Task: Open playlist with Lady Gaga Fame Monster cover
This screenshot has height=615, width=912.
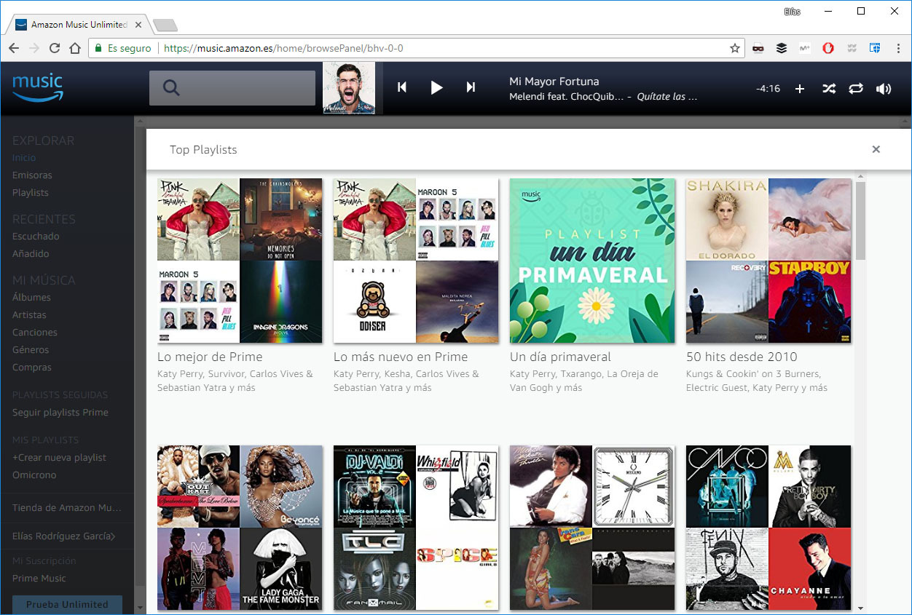Action: click(x=240, y=528)
